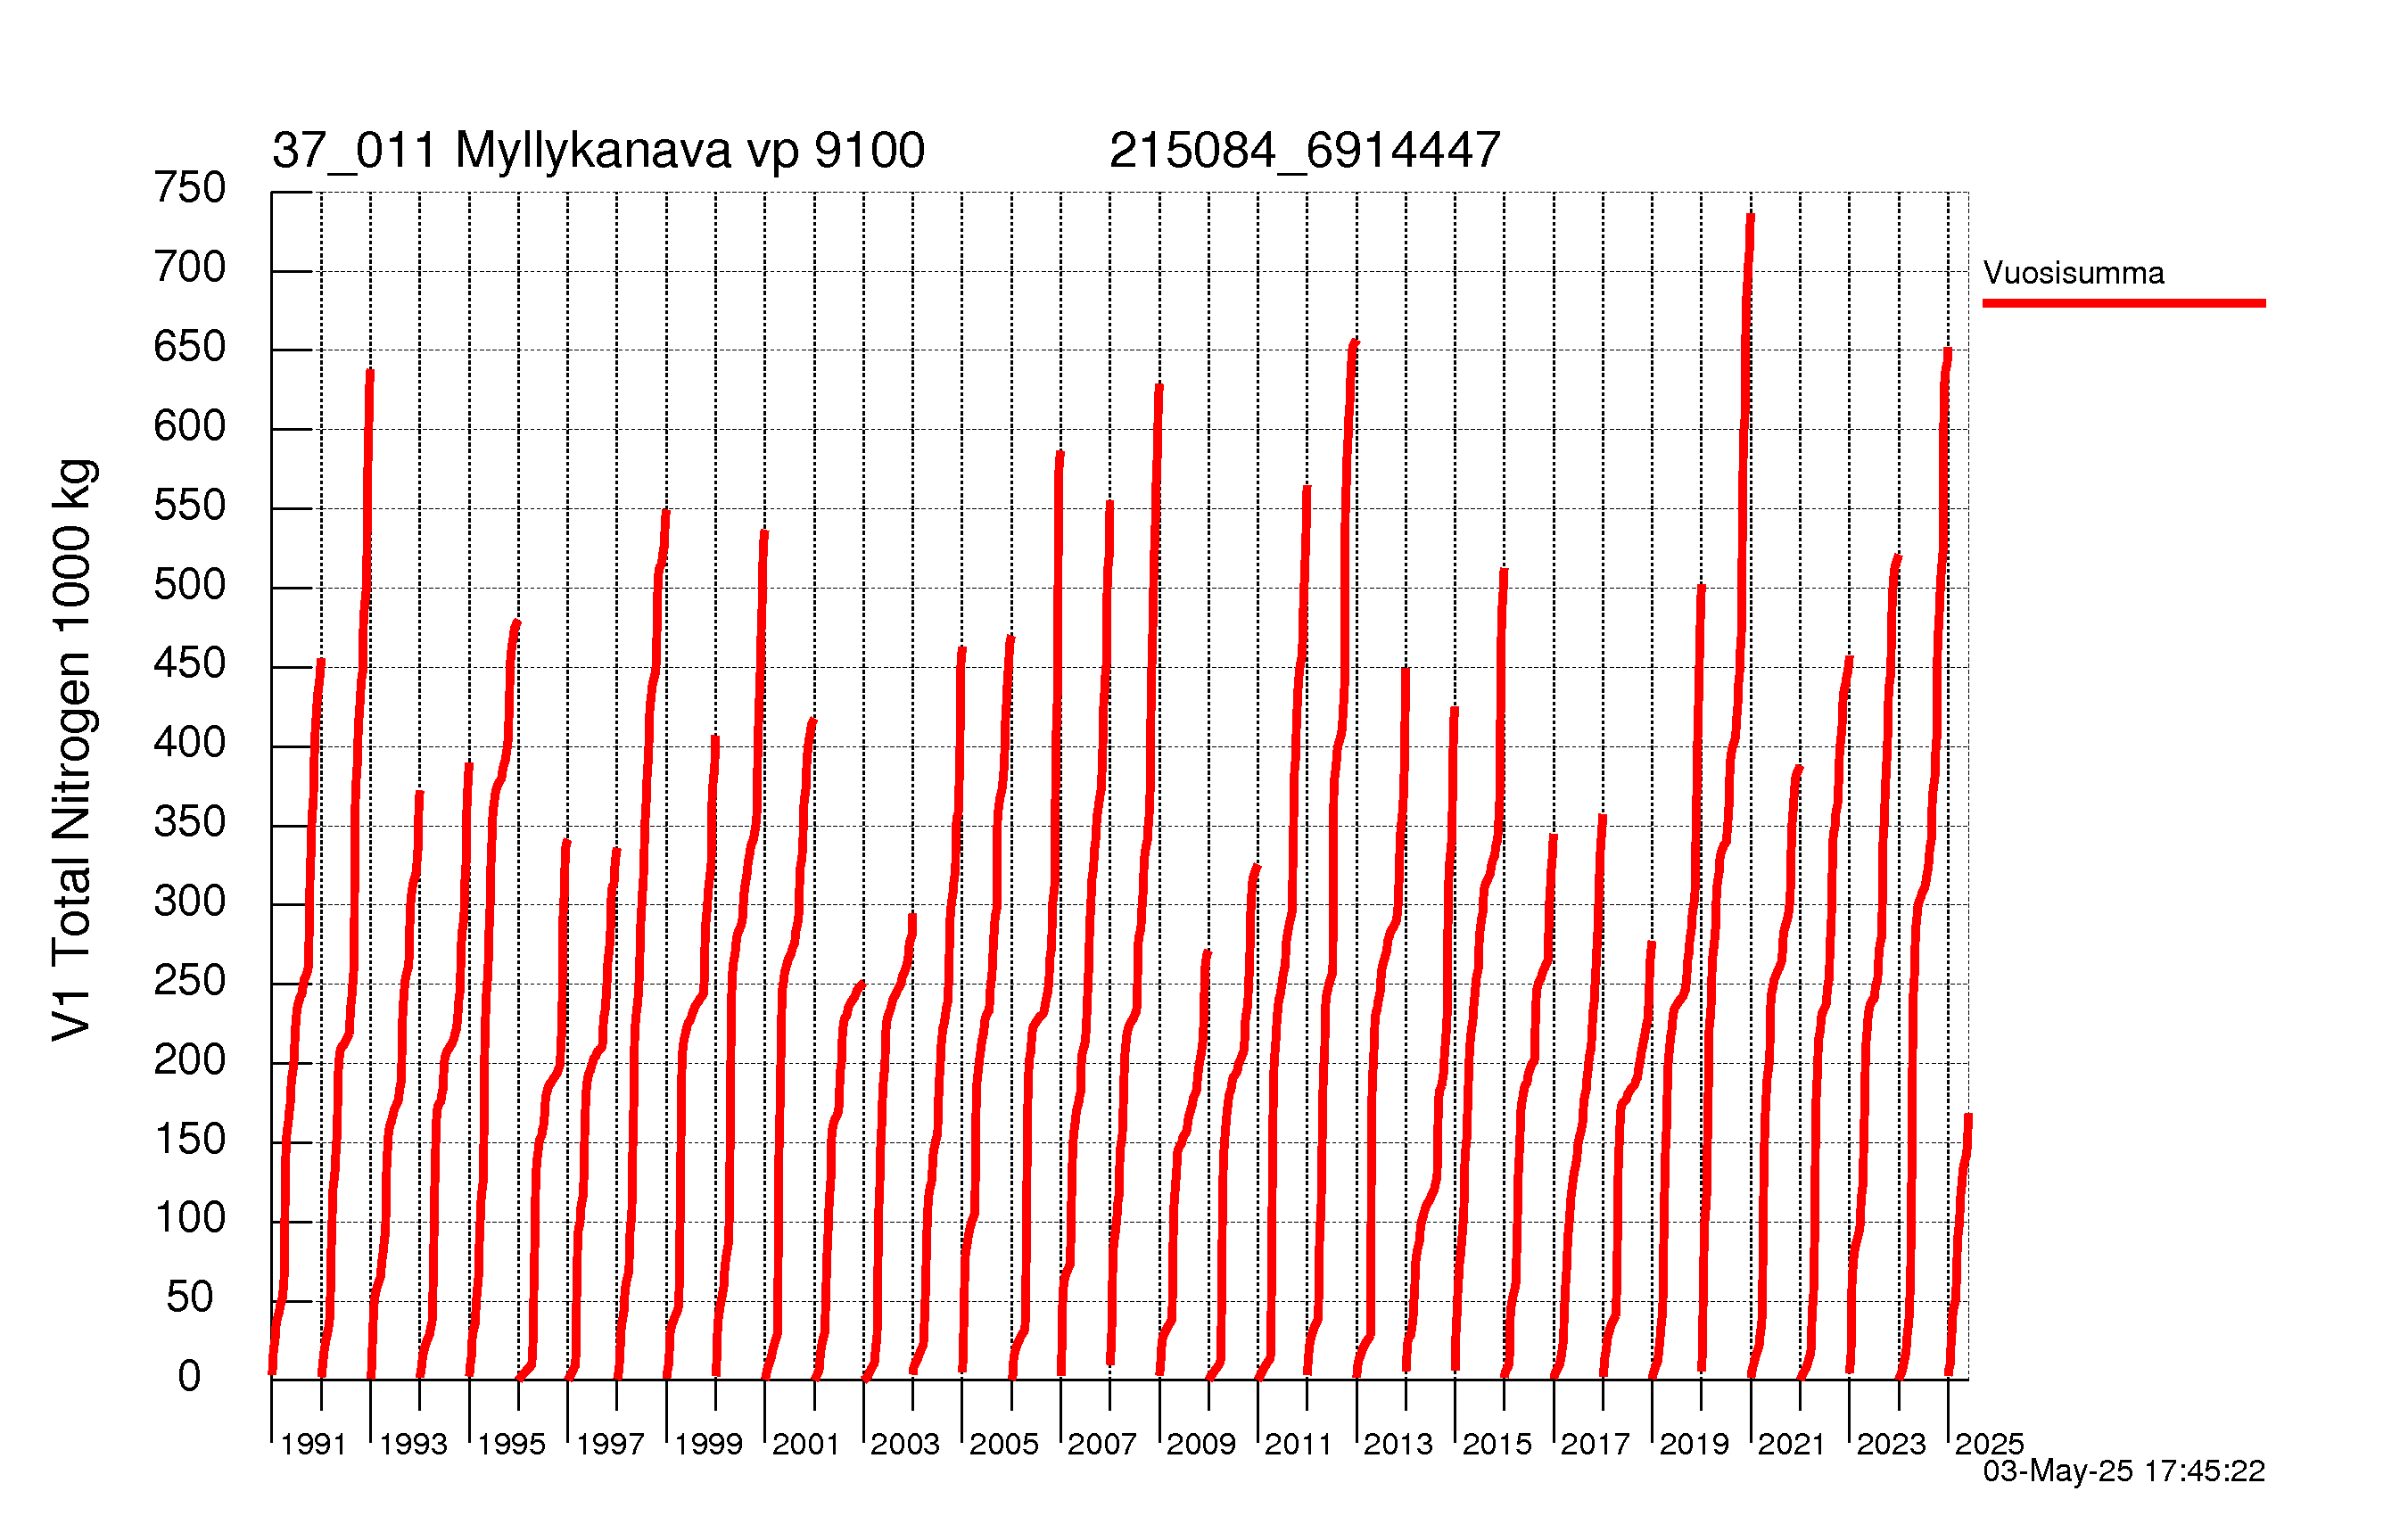Click the timestamp '03-May-25 17:45:22'
The width and height of the screenshot is (2408, 1516).
point(2124,1471)
